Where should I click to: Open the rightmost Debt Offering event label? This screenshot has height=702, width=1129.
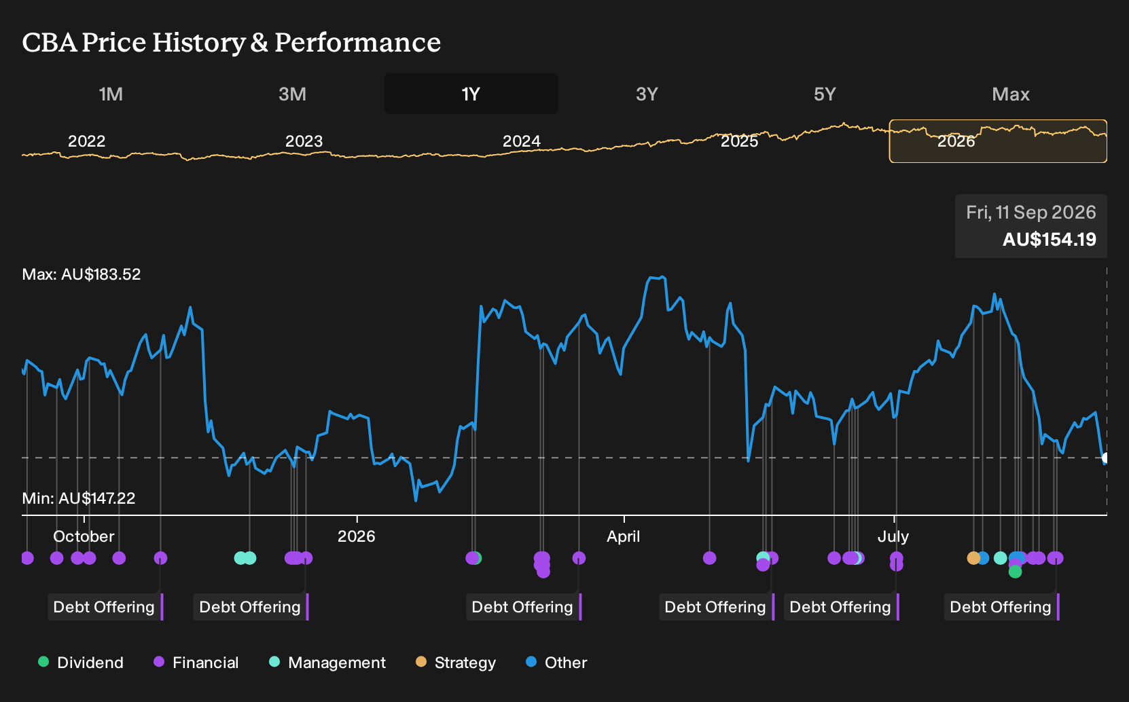(x=1002, y=607)
